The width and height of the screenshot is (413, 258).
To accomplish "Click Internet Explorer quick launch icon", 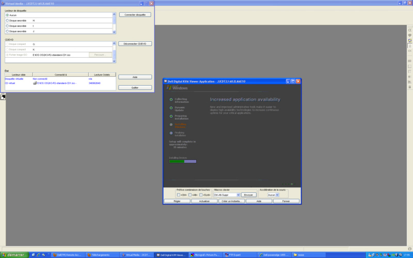I will pos(38,255).
